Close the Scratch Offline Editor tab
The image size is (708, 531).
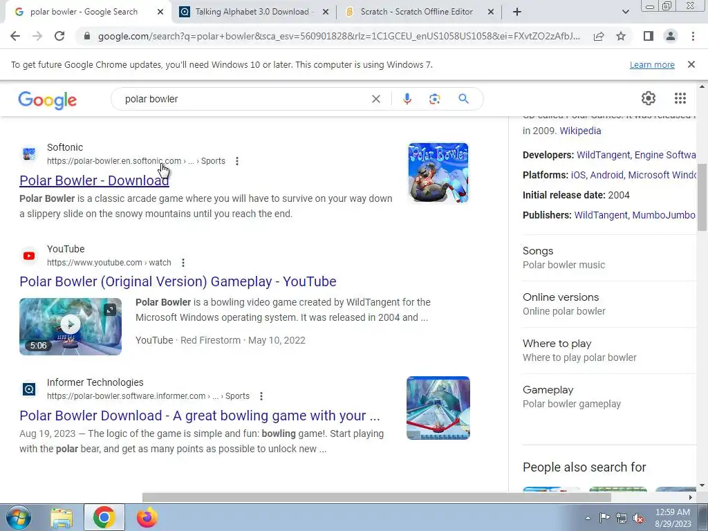coord(491,12)
